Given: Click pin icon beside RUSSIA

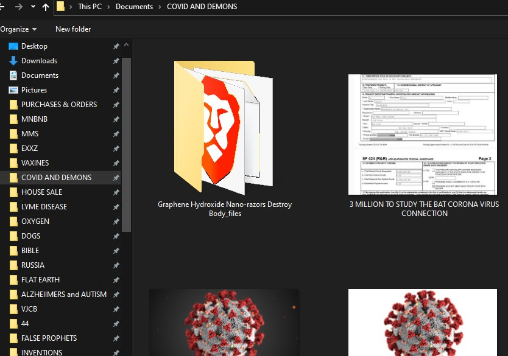Looking at the screenshot, I should pos(116,265).
